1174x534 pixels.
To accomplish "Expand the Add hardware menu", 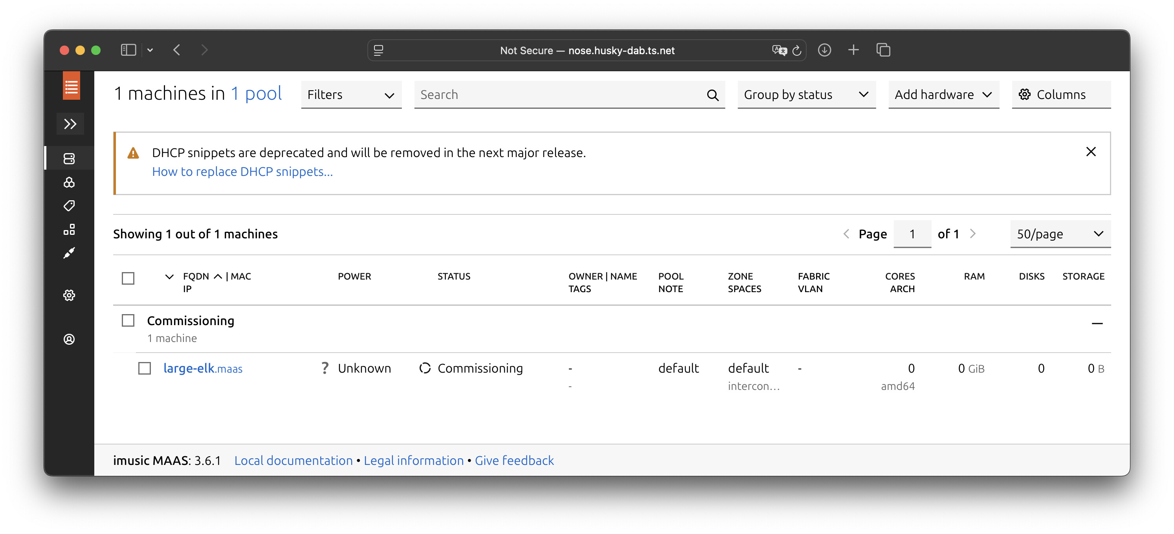I will point(943,95).
